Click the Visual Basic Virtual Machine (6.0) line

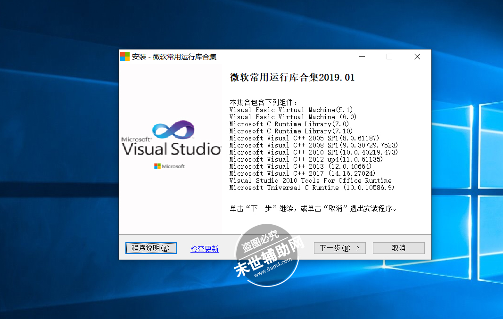(x=293, y=117)
